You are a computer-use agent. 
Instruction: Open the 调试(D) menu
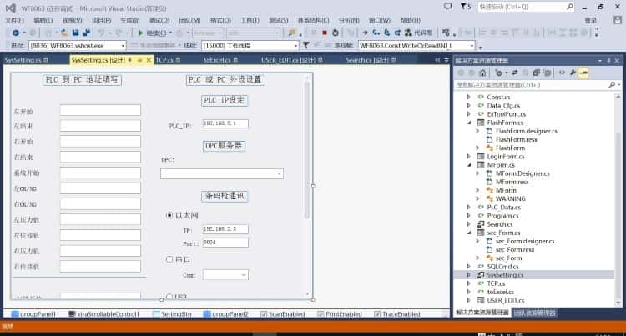tap(159, 20)
